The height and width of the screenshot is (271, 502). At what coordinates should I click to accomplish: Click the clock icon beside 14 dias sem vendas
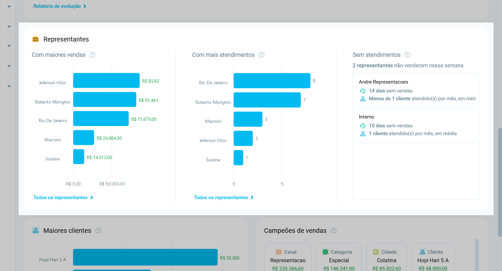click(x=363, y=91)
